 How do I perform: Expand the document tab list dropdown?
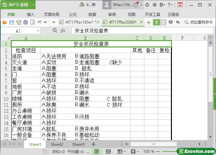(54, 22)
